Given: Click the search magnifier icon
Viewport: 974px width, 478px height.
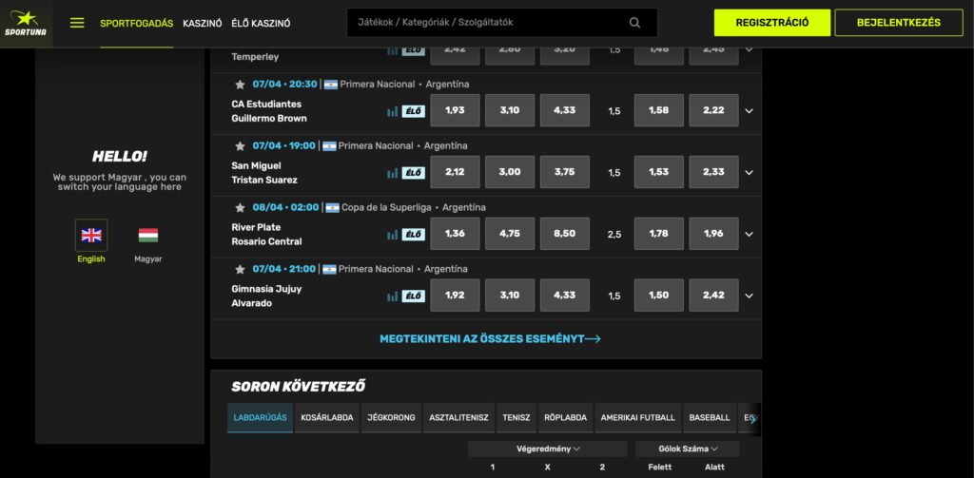Looking at the screenshot, I should 634,23.
